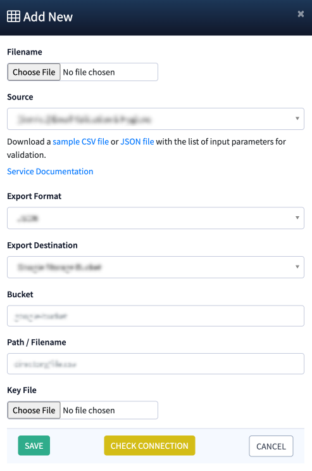Click the Key File 'No file chosen' text
This screenshot has width=312, height=471.
(89, 410)
